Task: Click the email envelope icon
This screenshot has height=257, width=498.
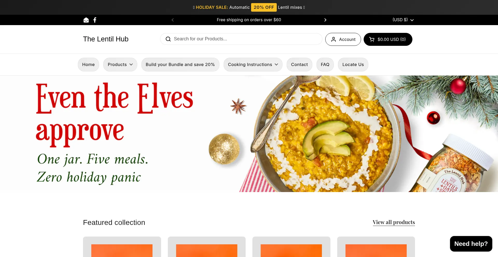Action: (86, 20)
